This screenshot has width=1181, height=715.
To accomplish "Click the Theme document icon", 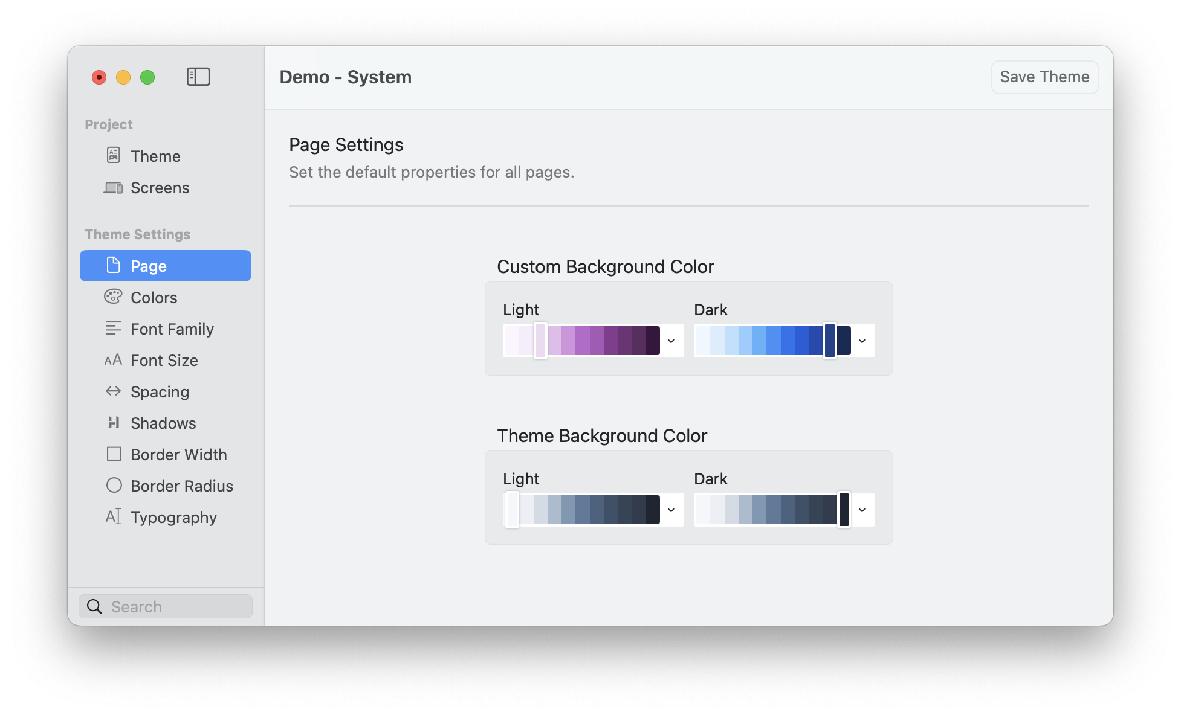I will click(113, 155).
